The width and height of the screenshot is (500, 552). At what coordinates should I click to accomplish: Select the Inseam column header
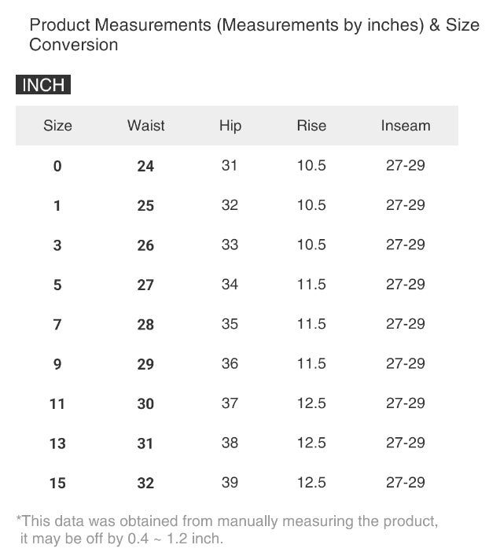(x=406, y=126)
